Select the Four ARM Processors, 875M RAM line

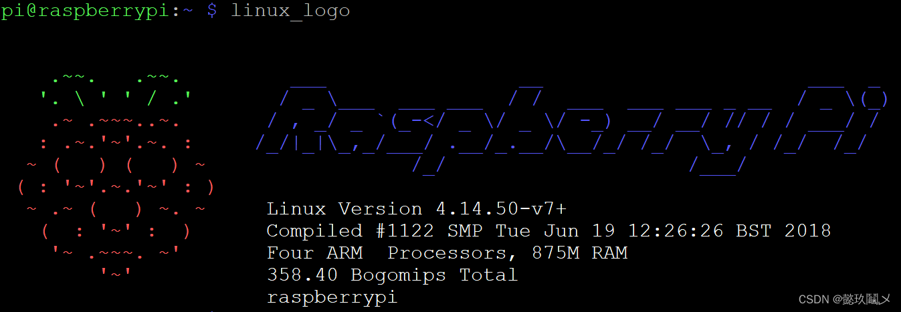click(x=447, y=253)
